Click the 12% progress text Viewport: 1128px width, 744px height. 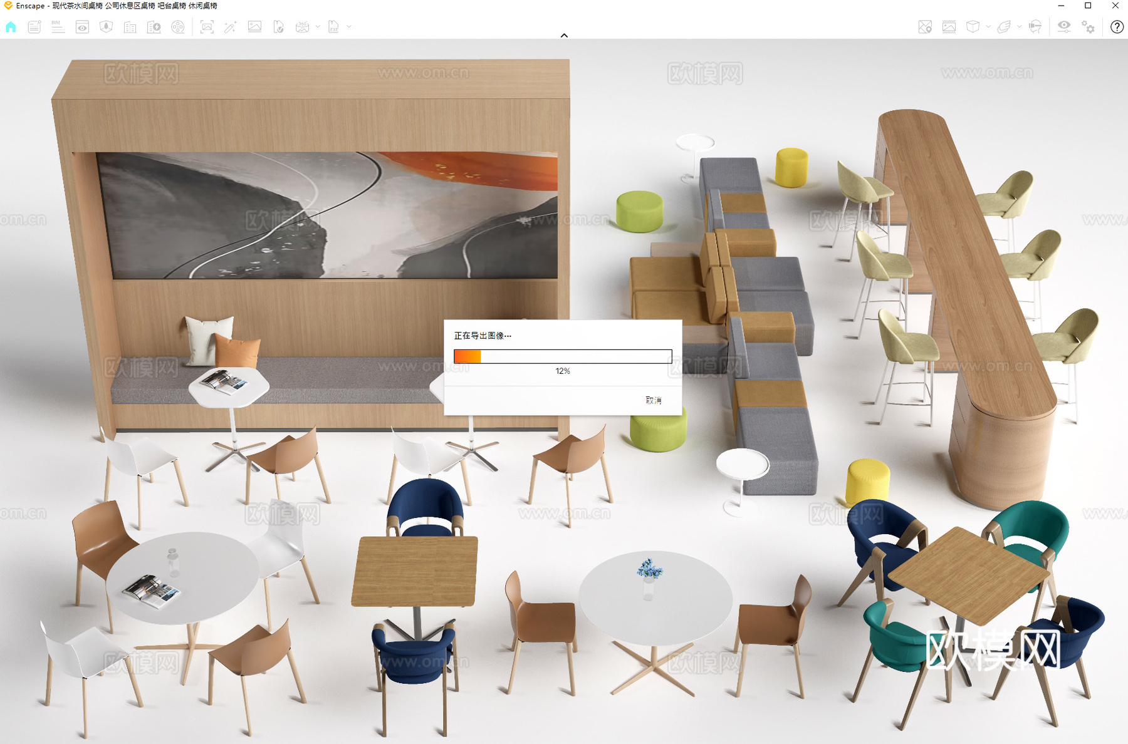563,371
